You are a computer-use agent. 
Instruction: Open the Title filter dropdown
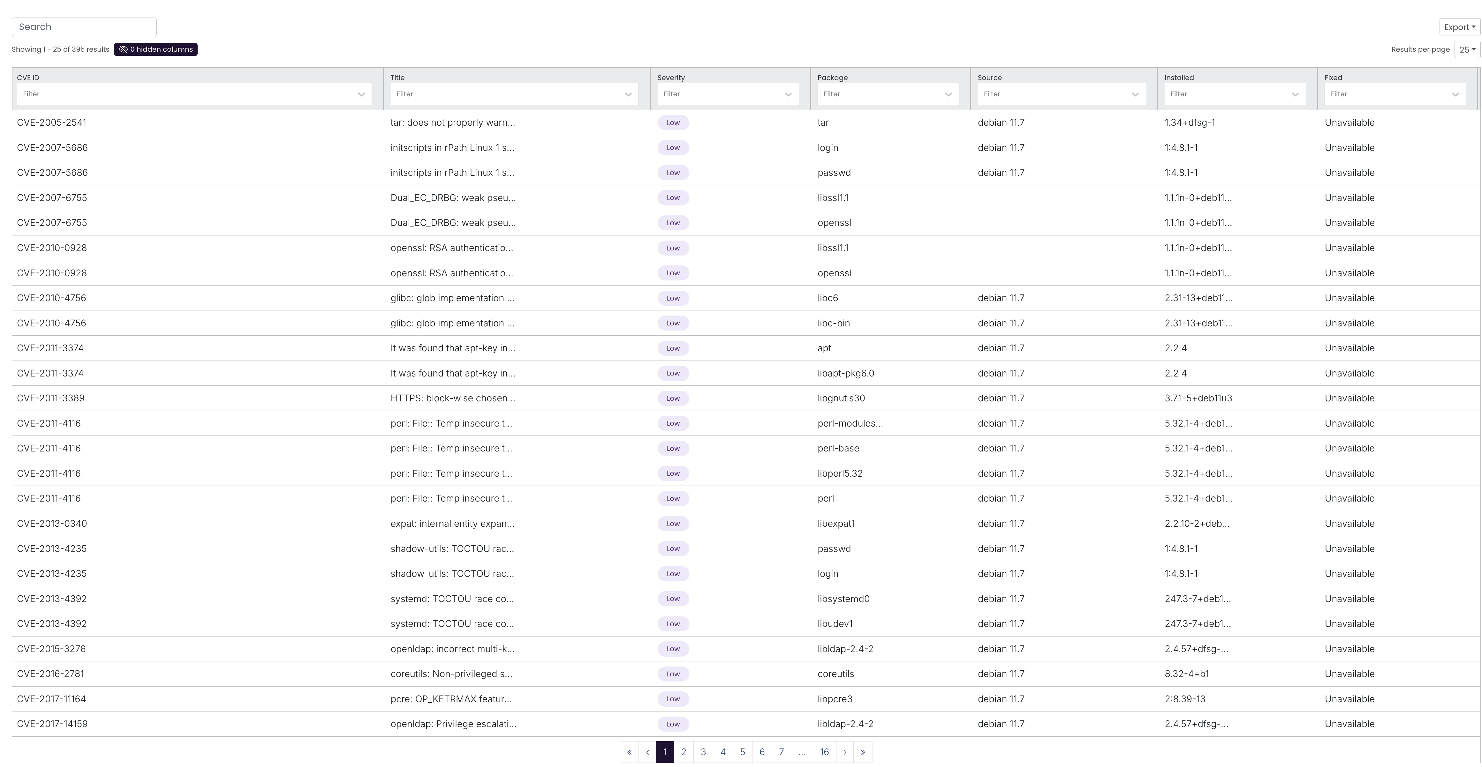click(514, 94)
